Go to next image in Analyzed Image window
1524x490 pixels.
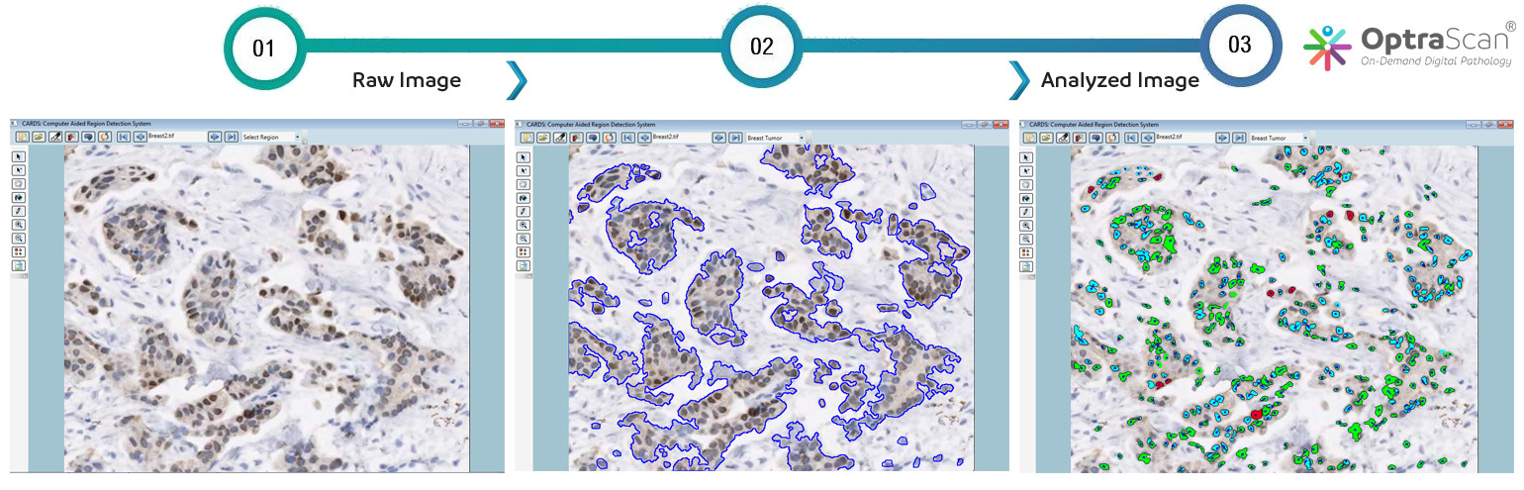click(1222, 138)
